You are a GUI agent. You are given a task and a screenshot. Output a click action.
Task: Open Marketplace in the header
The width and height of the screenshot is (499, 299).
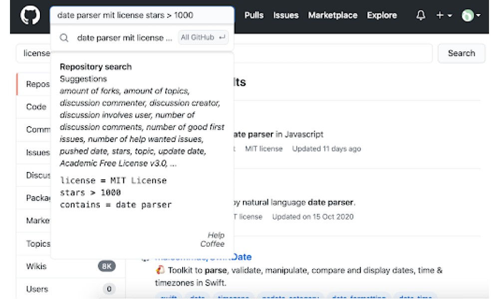click(332, 15)
